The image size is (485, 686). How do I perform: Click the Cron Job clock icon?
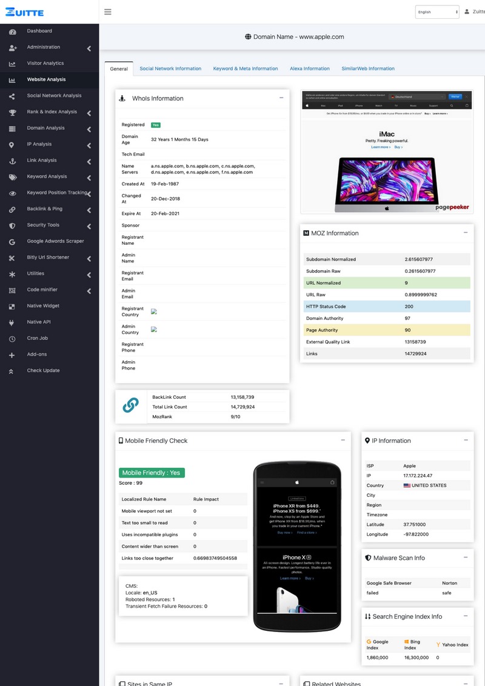(12, 339)
